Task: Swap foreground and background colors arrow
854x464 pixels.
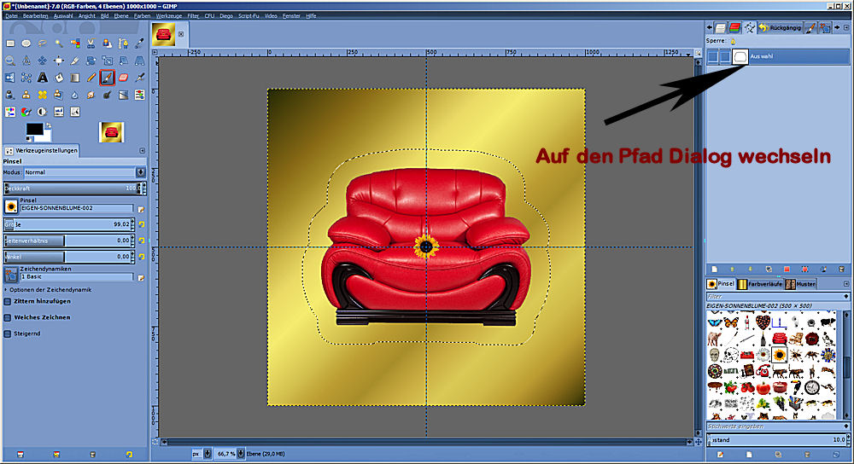Action: point(49,125)
